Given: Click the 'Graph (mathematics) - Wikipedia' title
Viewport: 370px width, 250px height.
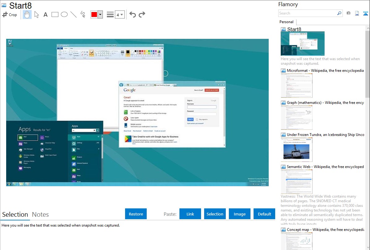Looking at the screenshot, I should tap(325, 103).
